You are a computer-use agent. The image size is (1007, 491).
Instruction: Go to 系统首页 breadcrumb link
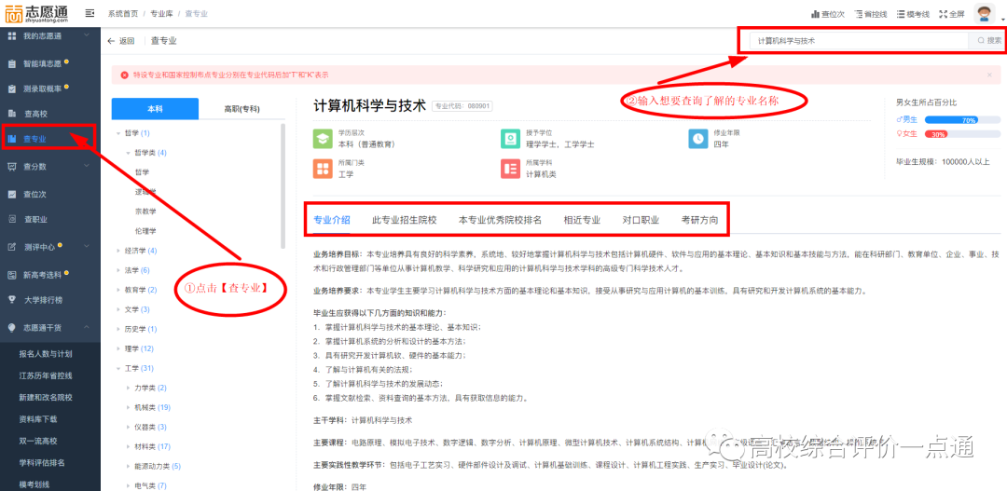[x=122, y=14]
